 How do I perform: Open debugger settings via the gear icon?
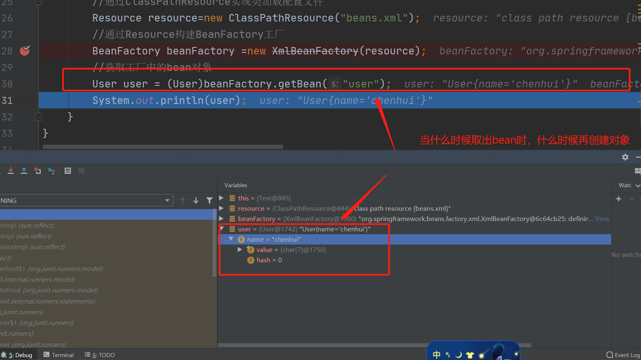[x=625, y=157]
